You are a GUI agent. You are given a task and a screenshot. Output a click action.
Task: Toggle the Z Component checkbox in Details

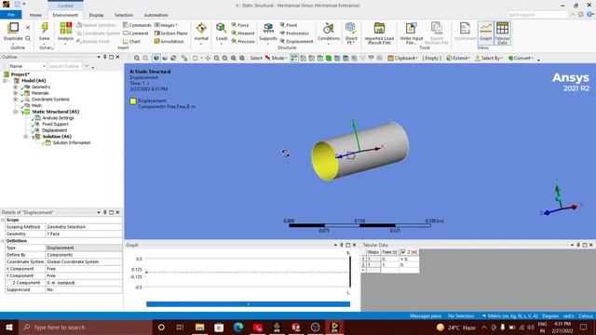9,283
